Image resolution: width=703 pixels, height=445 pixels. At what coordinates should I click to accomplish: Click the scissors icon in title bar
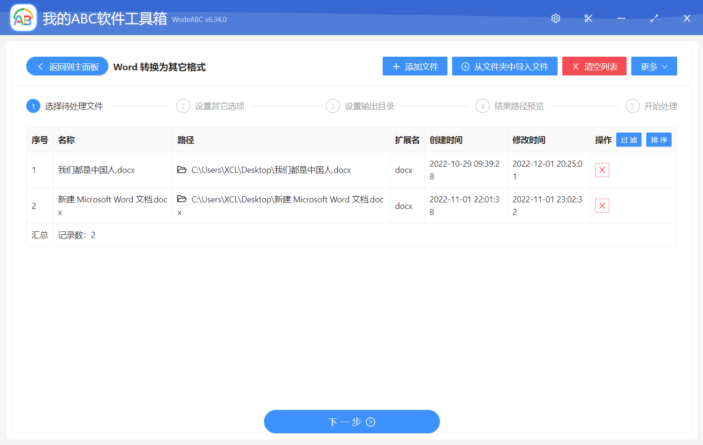pyautogui.click(x=589, y=18)
